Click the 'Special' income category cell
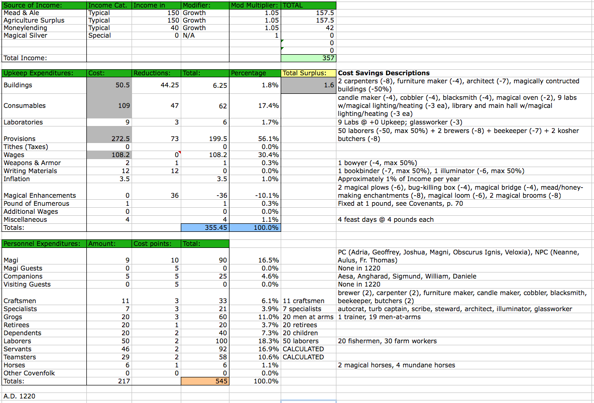Image resolution: width=594 pixels, height=403 pixels. 109,36
